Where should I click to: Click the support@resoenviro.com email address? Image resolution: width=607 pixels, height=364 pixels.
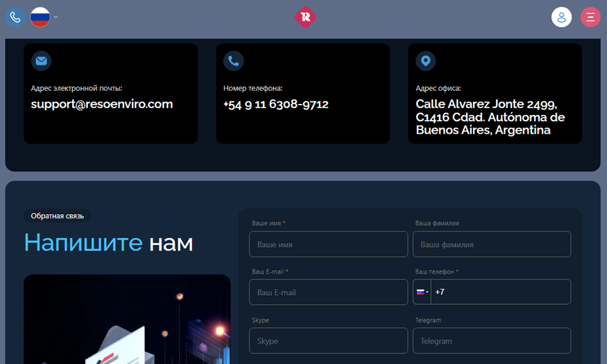[102, 104]
